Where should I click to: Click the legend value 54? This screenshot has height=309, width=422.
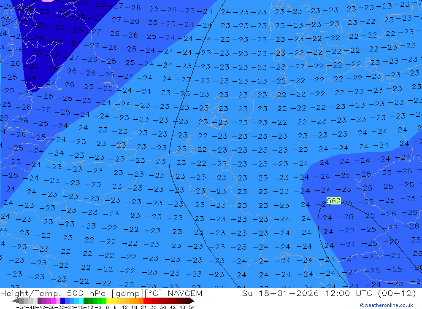pos(192,307)
